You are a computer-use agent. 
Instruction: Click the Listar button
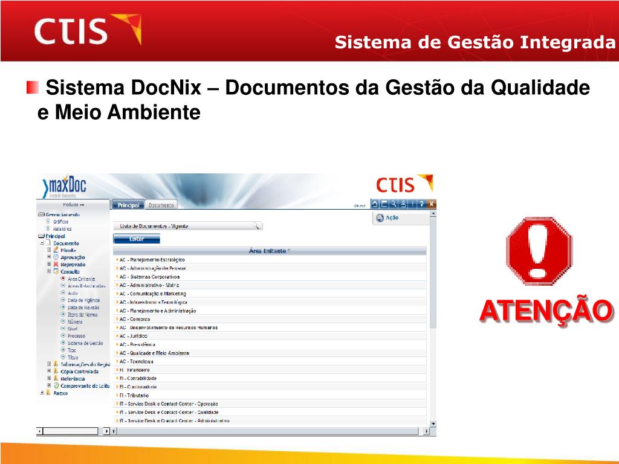137,239
